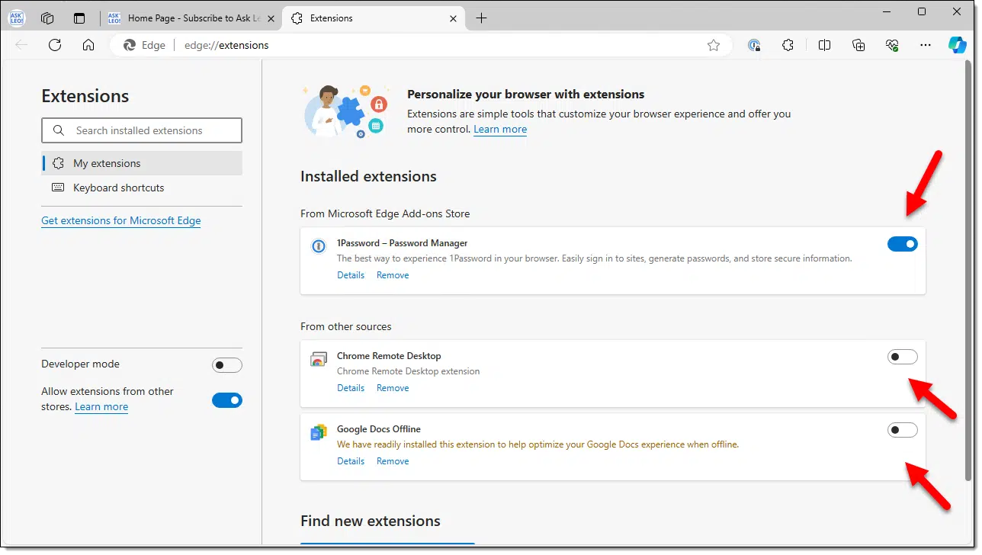Open the Copilot sidebar icon

pyautogui.click(x=958, y=45)
